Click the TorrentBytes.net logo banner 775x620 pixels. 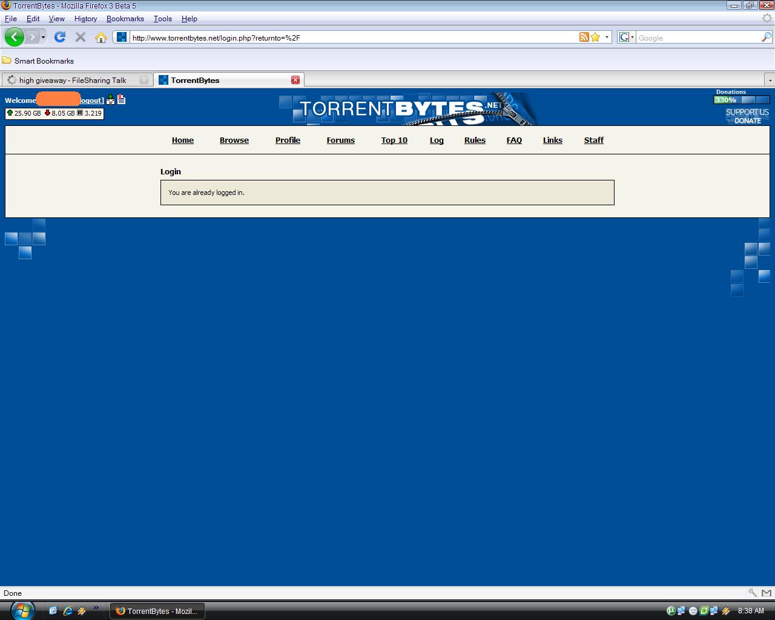(x=408, y=109)
